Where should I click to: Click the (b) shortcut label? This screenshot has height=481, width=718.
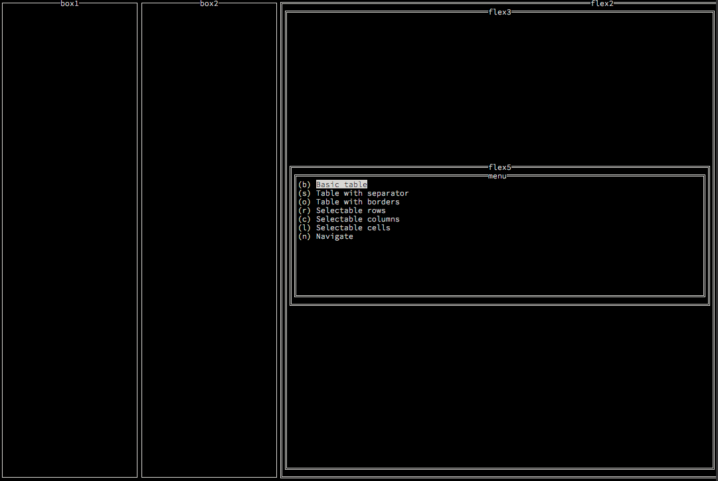pyautogui.click(x=304, y=184)
